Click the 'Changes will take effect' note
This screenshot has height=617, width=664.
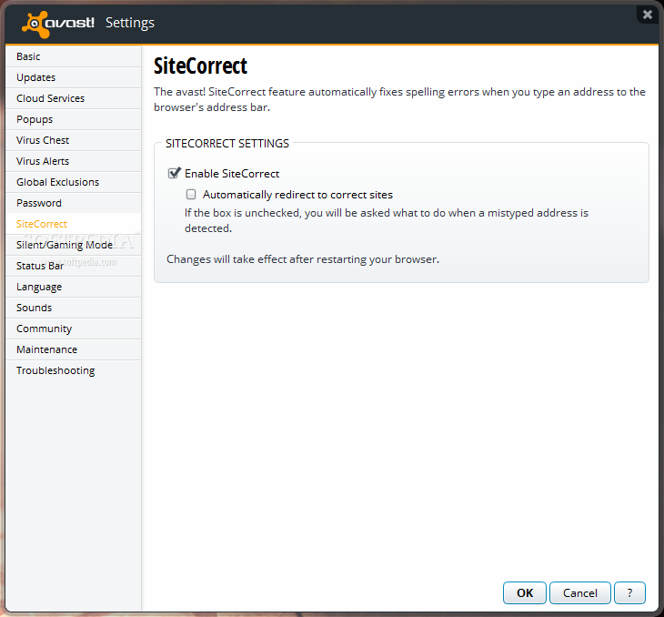pos(303,259)
